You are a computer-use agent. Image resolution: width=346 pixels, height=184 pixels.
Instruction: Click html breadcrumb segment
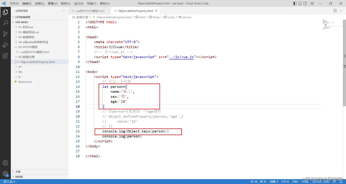140,17
